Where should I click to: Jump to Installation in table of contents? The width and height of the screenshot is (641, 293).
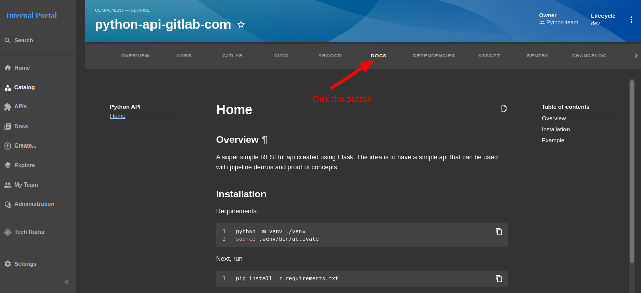click(555, 129)
